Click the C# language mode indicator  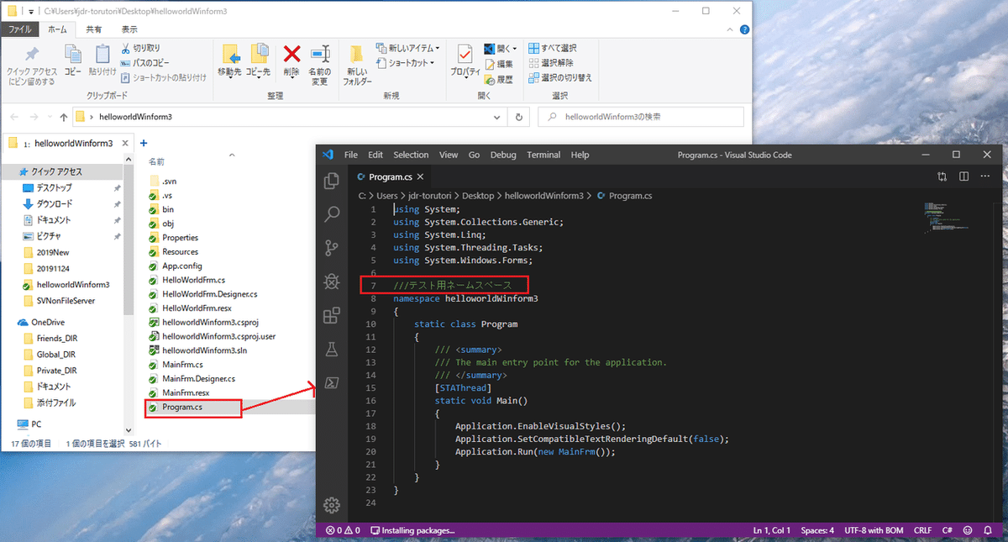tap(948, 530)
